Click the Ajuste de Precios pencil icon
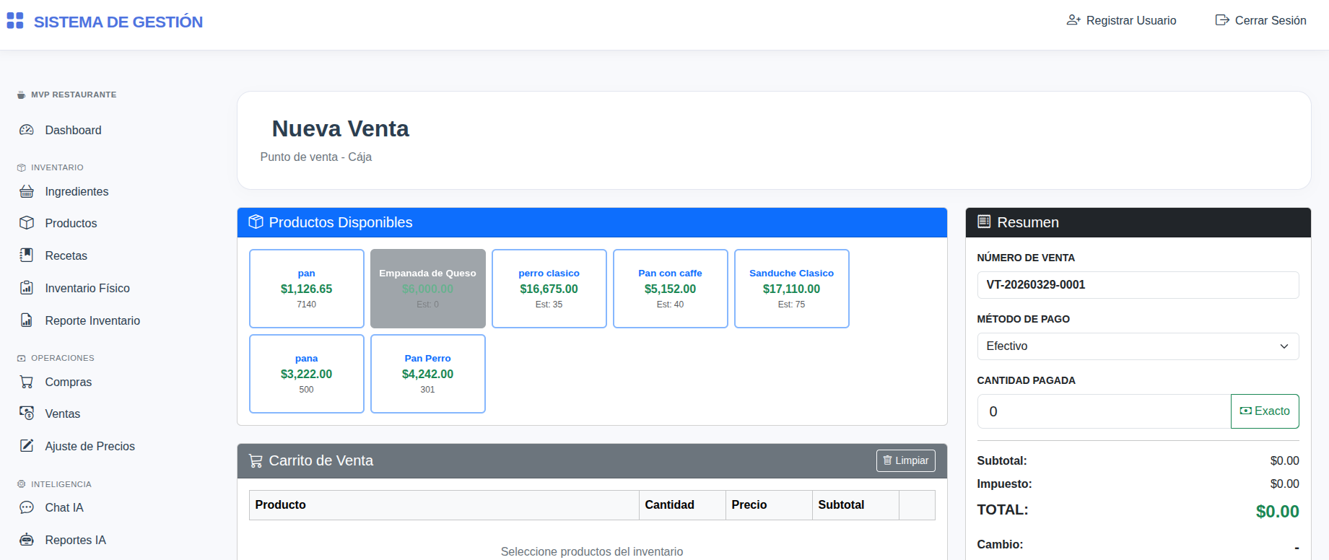Screen dimensions: 1329x560 click(x=27, y=446)
